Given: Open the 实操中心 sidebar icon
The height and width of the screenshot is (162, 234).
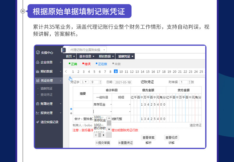Looking at the screenshot, I should coord(38,52).
